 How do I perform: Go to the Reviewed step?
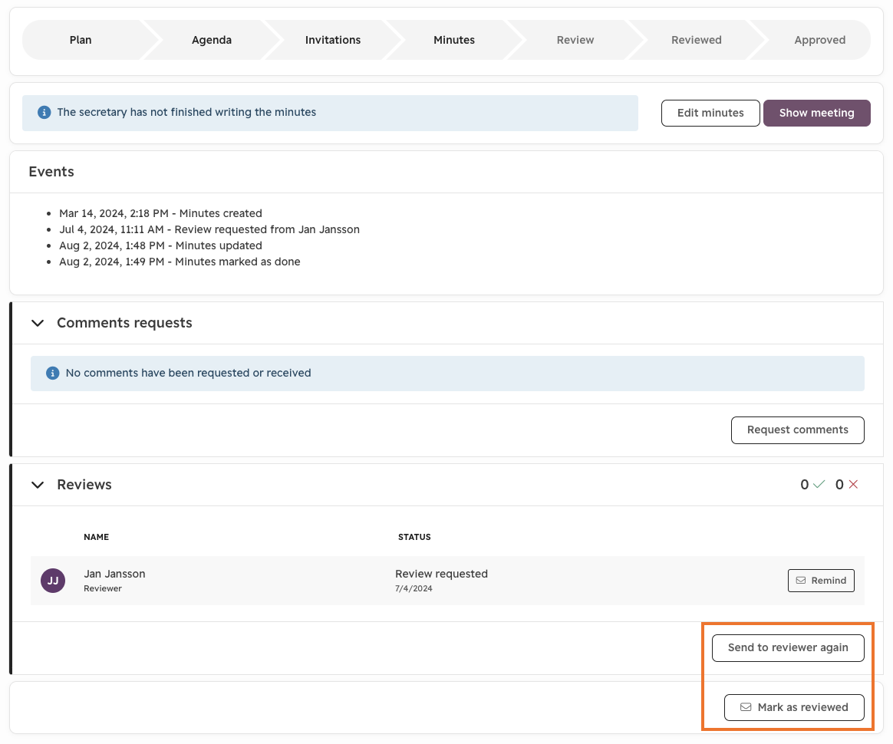point(697,40)
